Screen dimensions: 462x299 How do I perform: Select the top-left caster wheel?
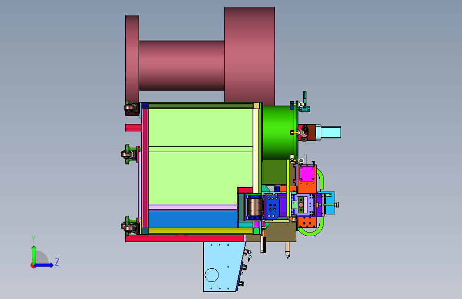[131, 107]
